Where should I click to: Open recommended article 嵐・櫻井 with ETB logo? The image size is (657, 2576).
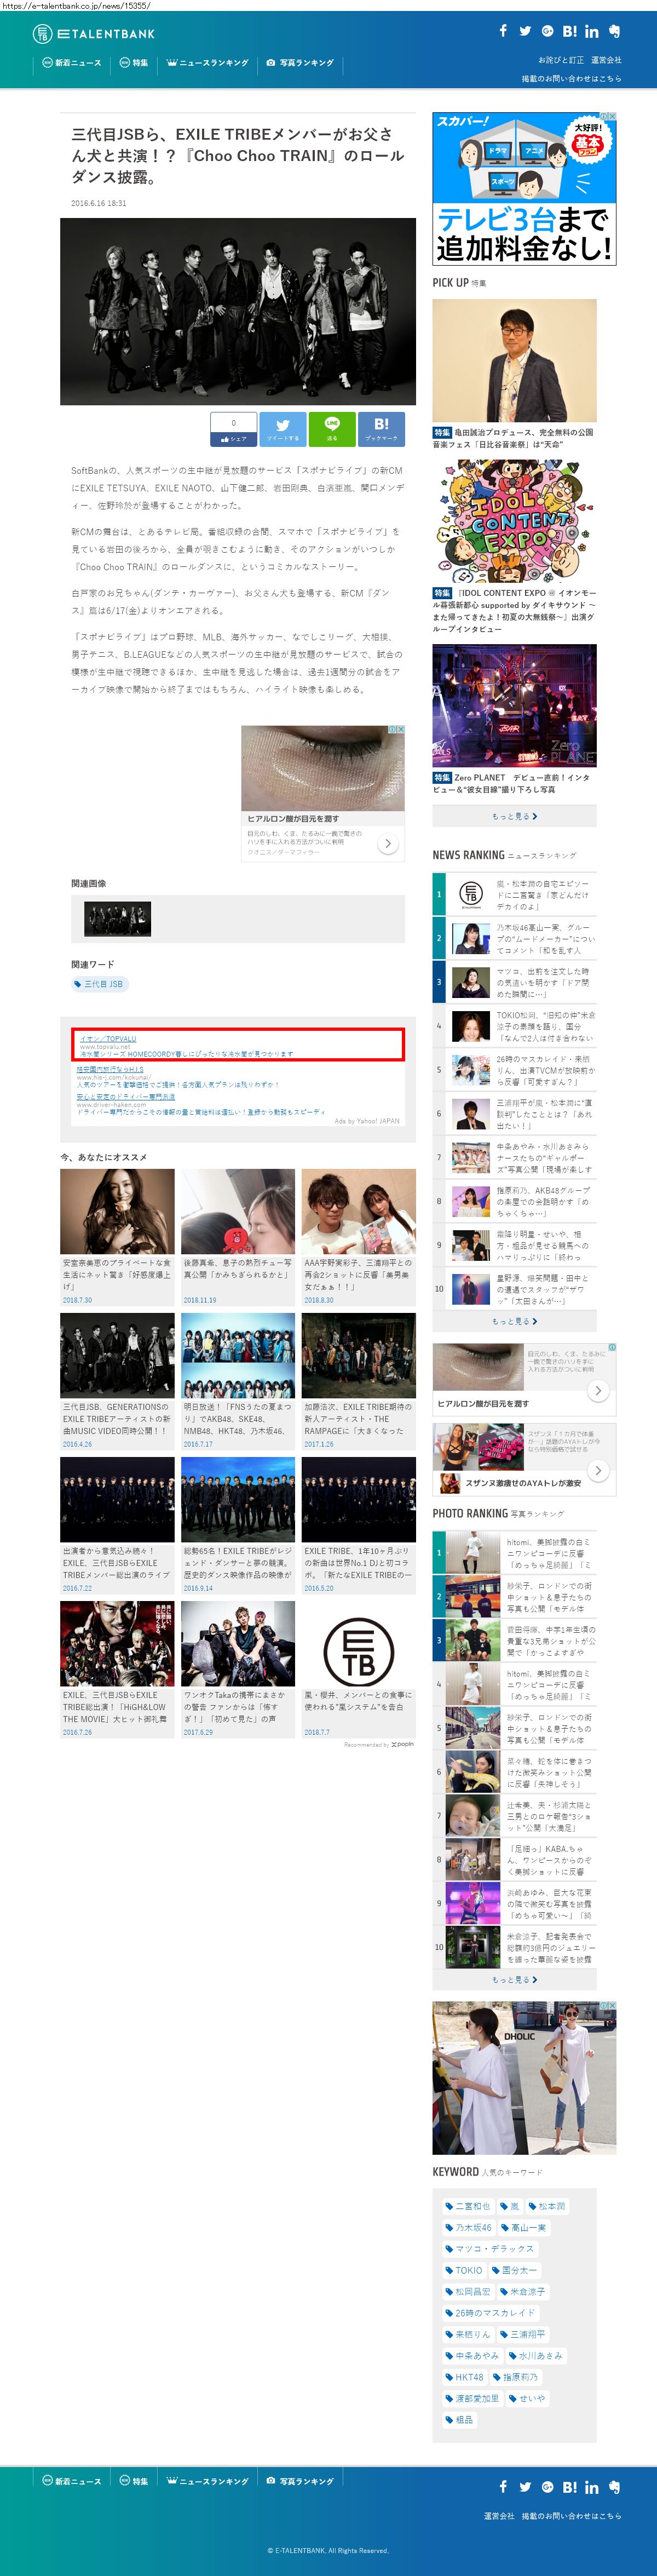click(359, 1668)
